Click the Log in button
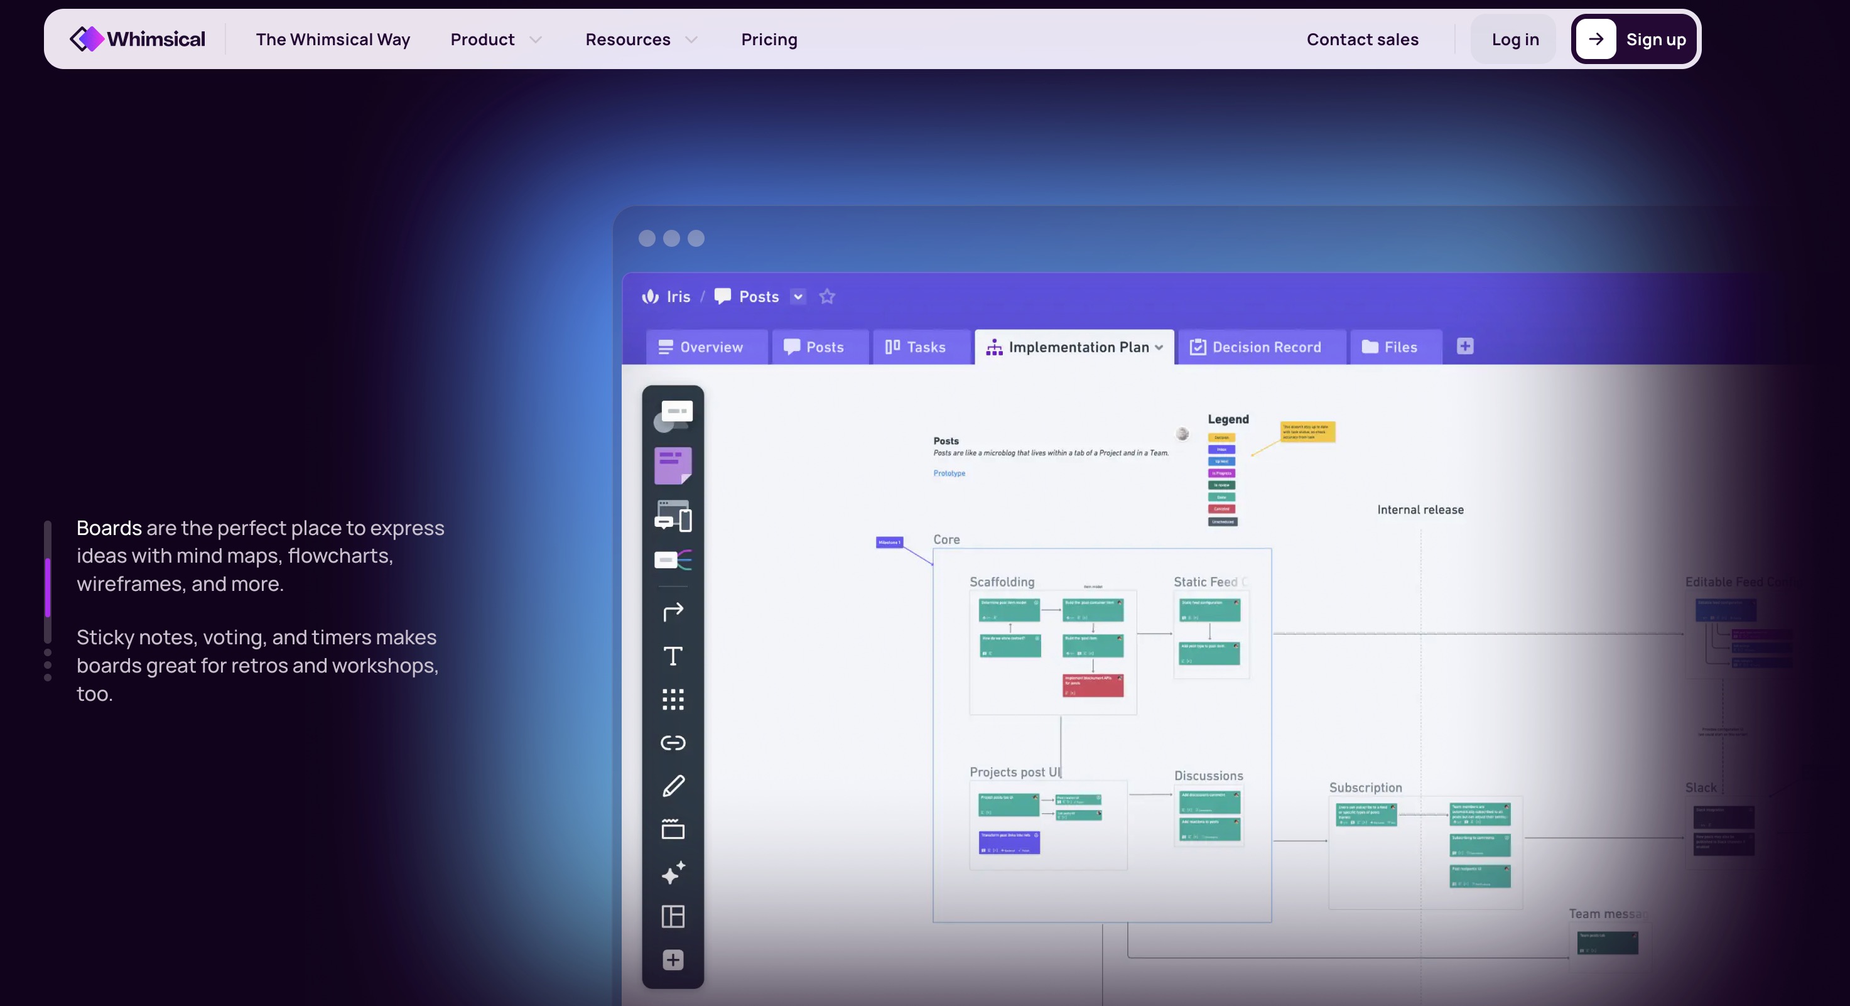The width and height of the screenshot is (1850, 1006). (1514, 40)
